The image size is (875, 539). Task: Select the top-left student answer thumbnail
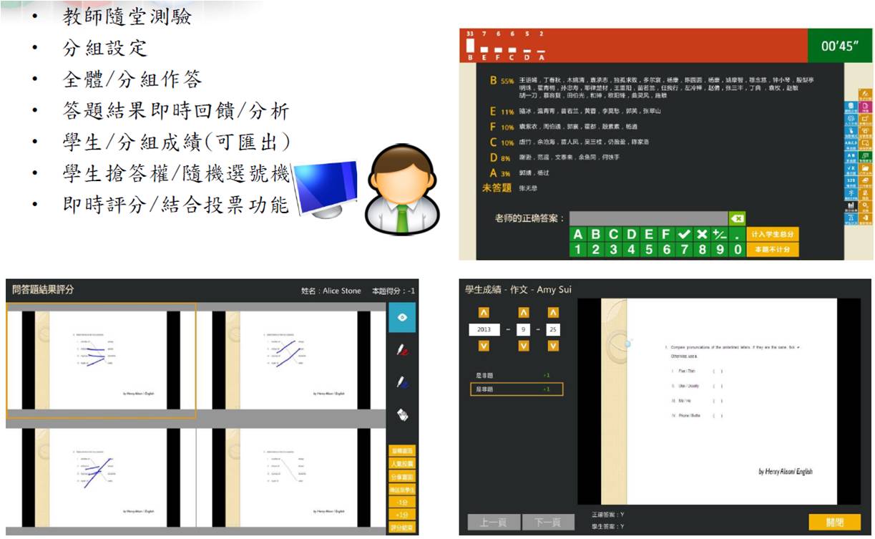pyautogui.click(x=101, y=361)
